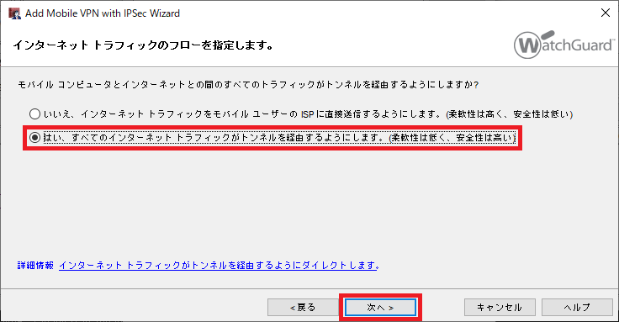Click the 詳細情報 label
This screenshot has width=619, height=322.
35,265
